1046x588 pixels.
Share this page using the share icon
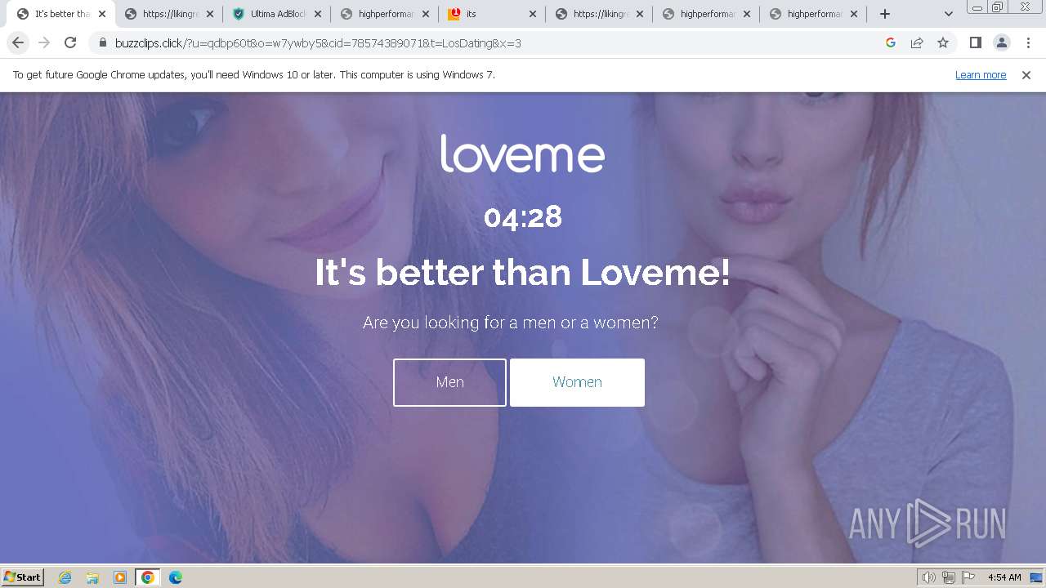point(917,42)
